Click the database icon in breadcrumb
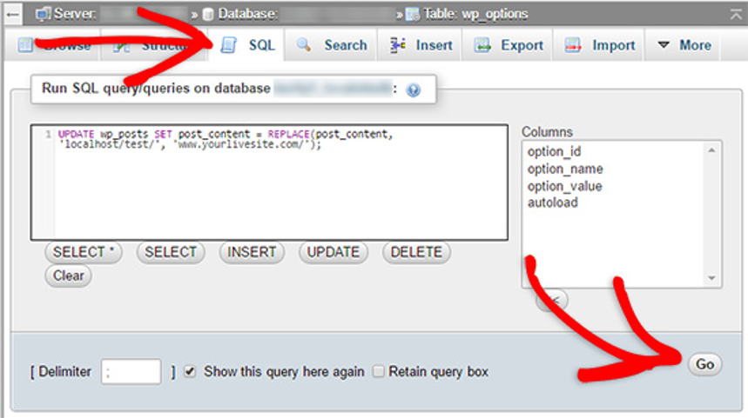The image size is (748, 418). 208,14
